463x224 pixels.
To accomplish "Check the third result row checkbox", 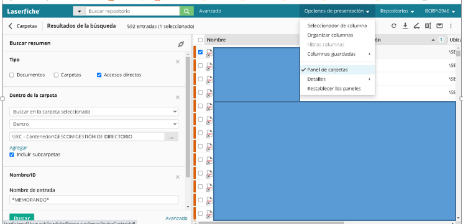I will [x=201, y=79].
